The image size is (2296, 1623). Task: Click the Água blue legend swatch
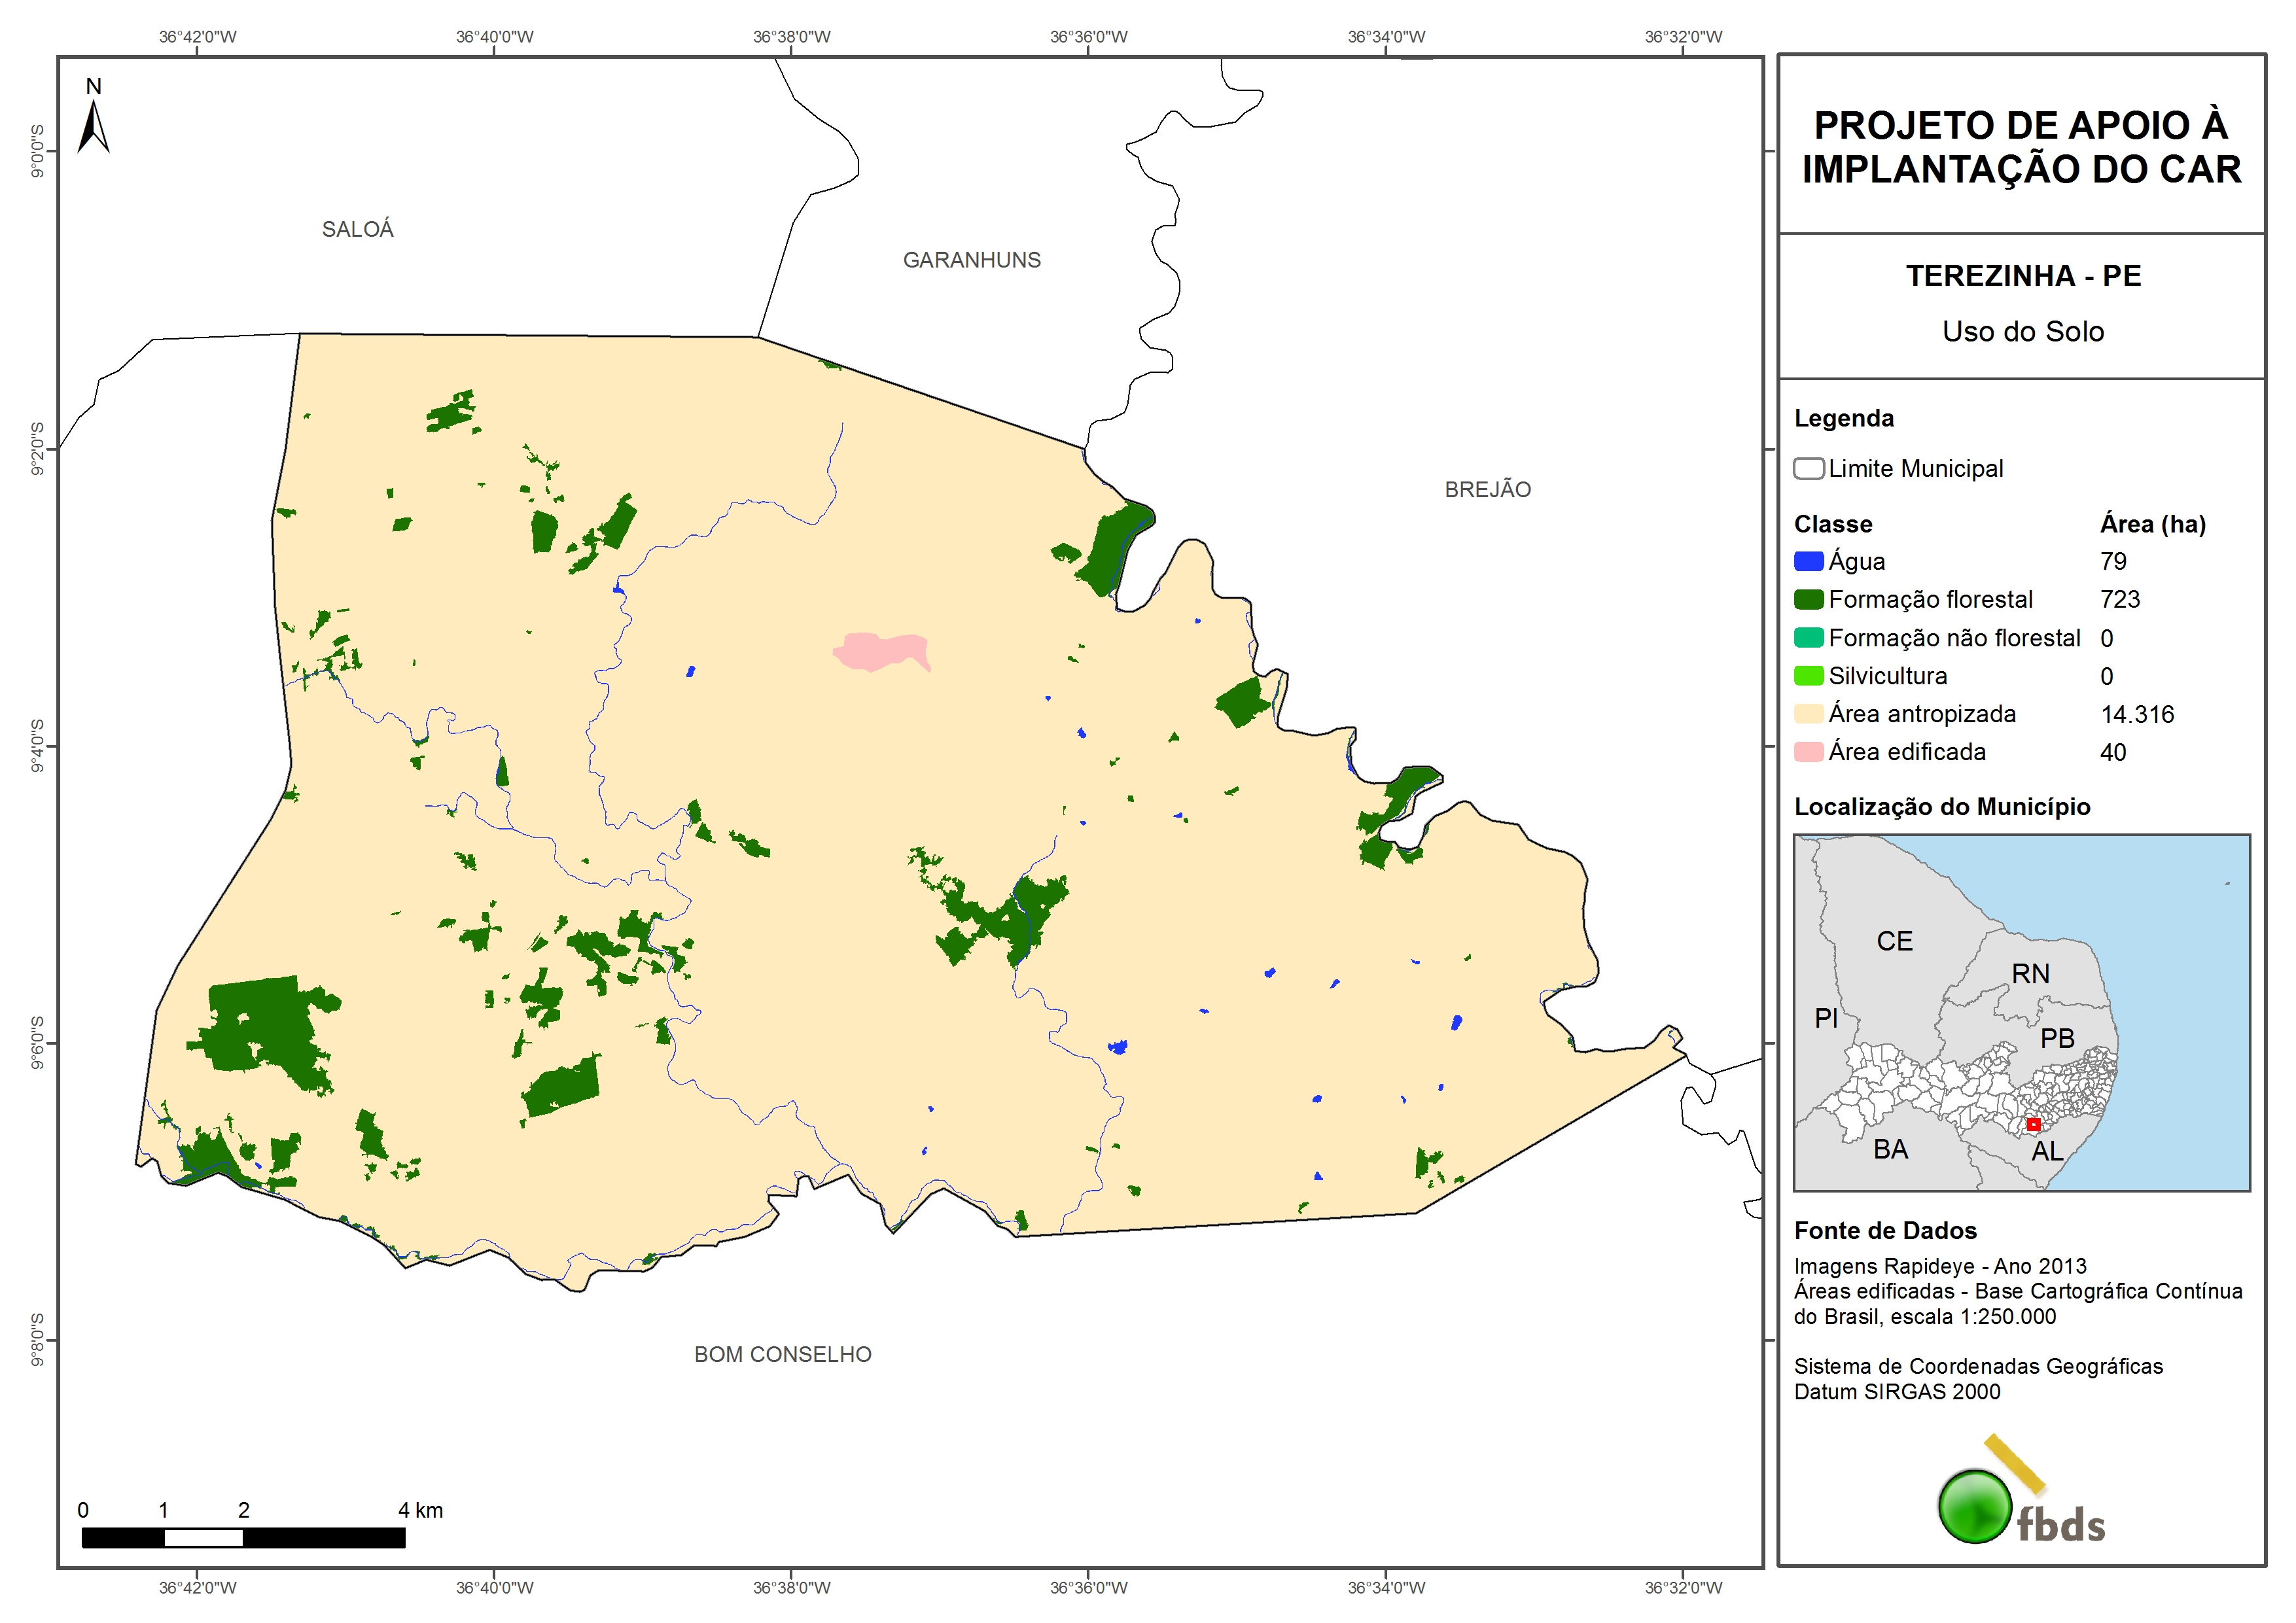click(1808, 562)
